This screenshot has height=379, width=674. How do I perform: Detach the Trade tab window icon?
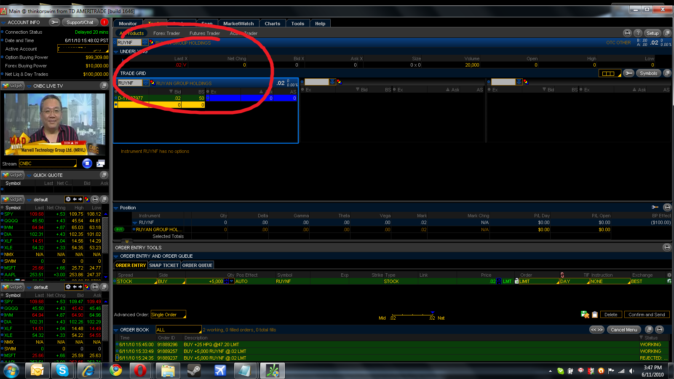pyautogui.click(x=667, y=33)
